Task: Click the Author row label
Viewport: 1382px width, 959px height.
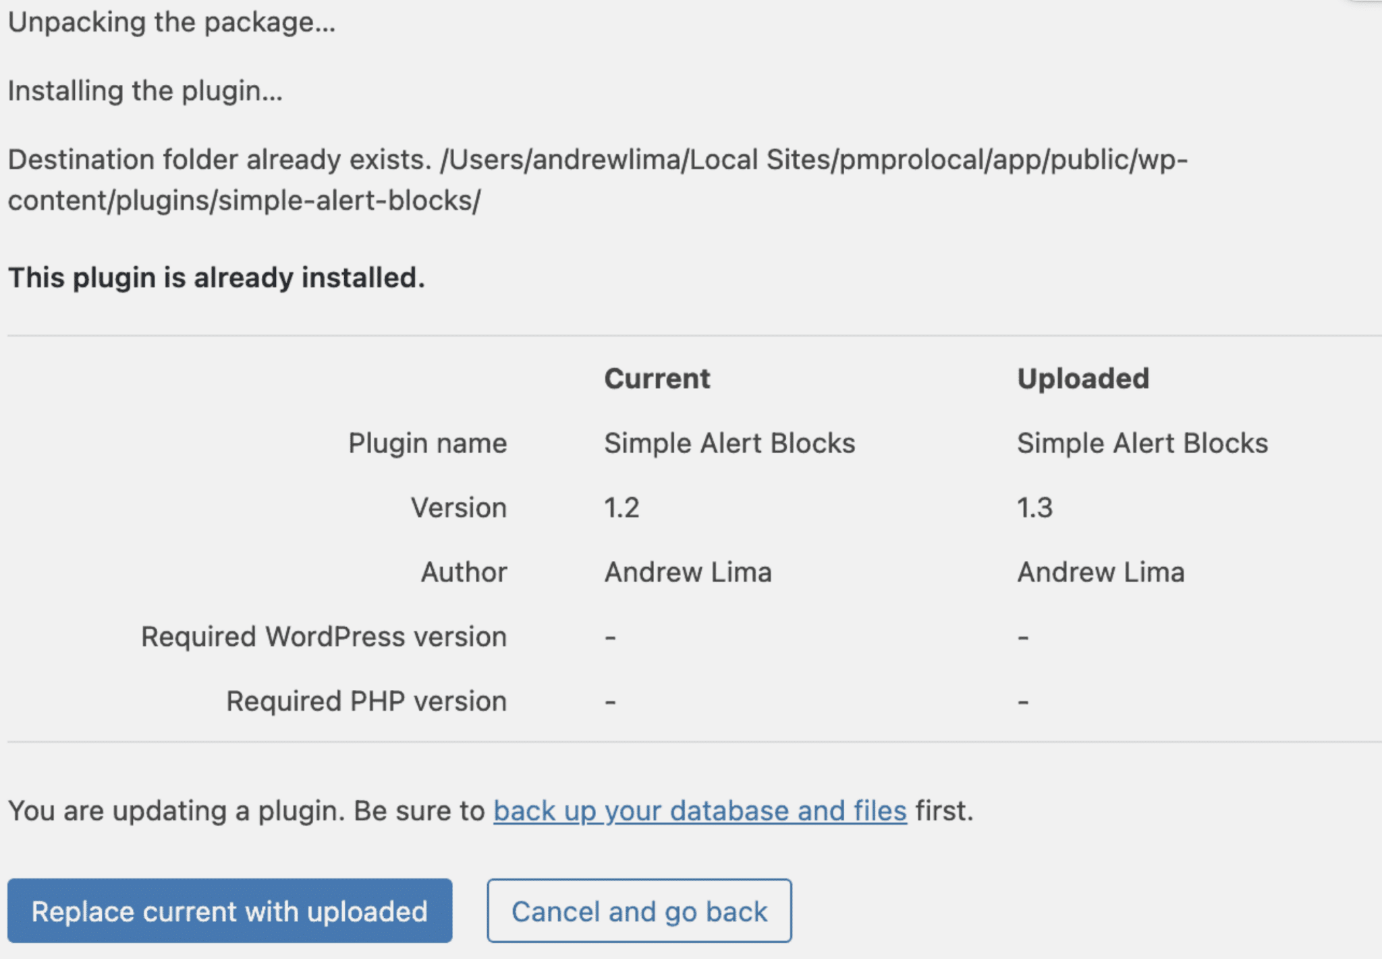Action: tap(464, 572)
